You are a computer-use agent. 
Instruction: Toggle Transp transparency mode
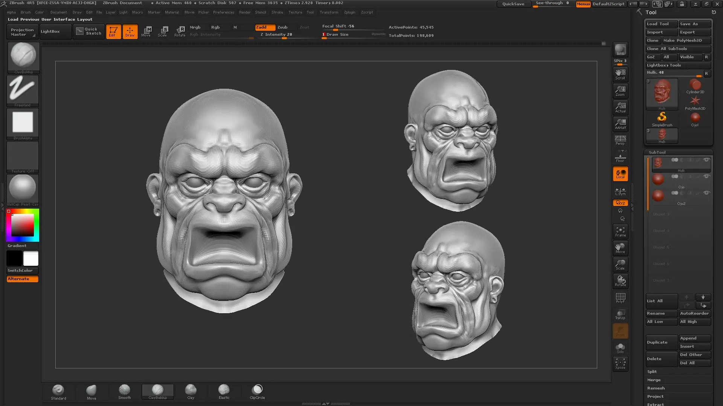coord(620,314)
